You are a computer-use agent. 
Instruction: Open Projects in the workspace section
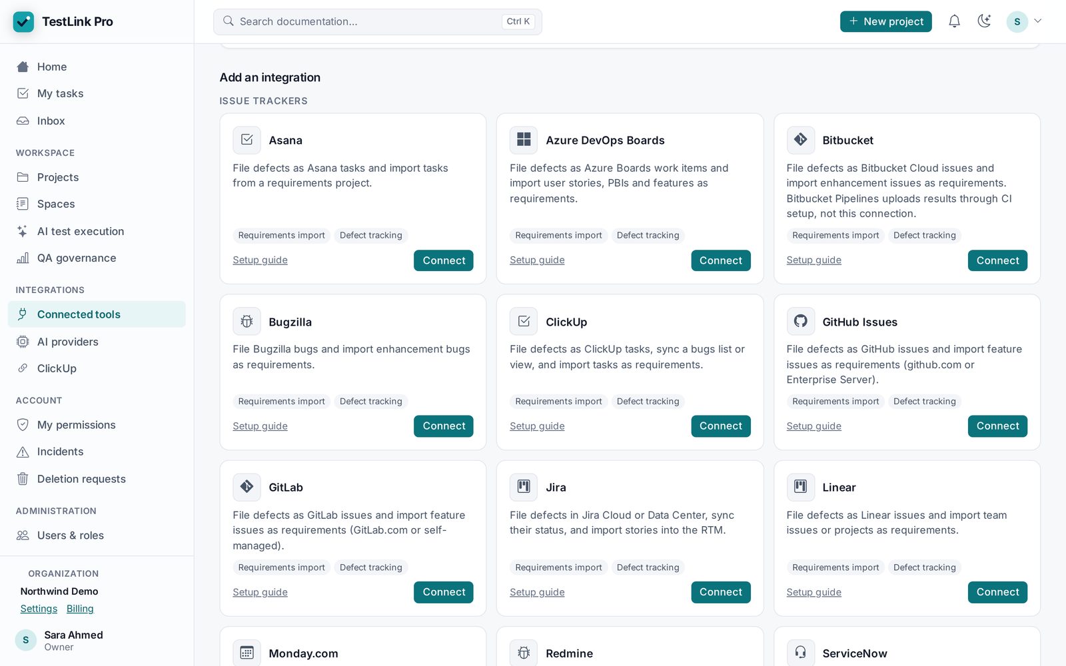tap(97, 177)
